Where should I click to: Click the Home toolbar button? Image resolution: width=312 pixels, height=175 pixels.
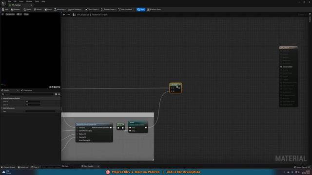[x=48, y=10]
